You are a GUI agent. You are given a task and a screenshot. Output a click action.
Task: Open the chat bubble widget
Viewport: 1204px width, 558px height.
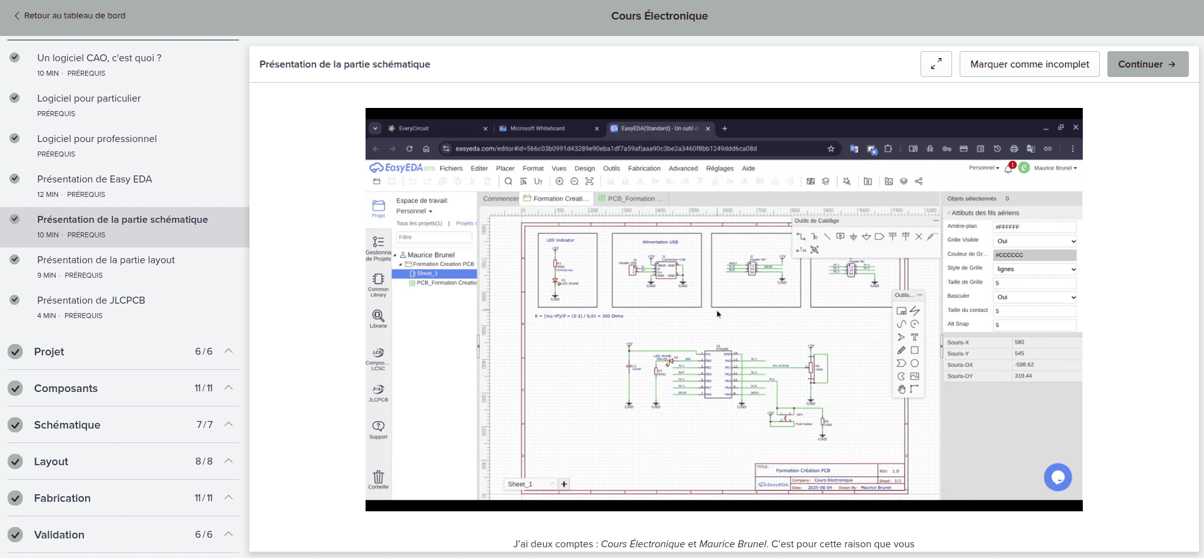pos(1058,477)
